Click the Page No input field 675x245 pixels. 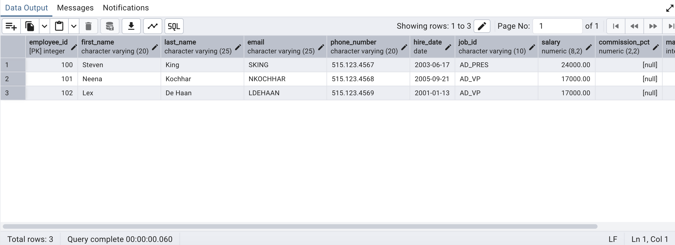point(557,26)
